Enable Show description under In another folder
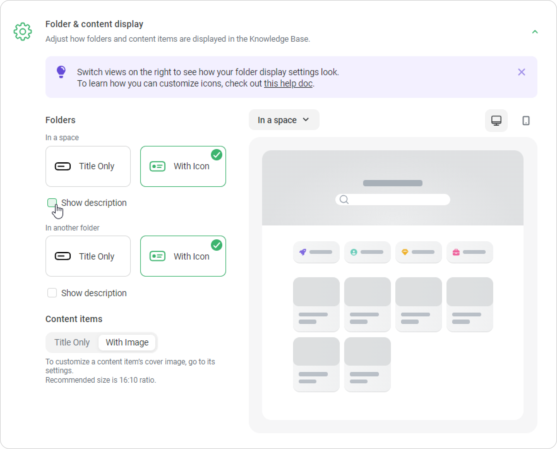This screenshot has height=449, width=557. [52, 293]
